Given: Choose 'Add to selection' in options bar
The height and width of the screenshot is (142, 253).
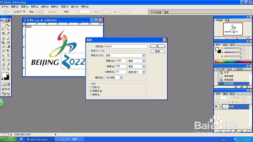Looking at the screenshot, I should point(18,12).
